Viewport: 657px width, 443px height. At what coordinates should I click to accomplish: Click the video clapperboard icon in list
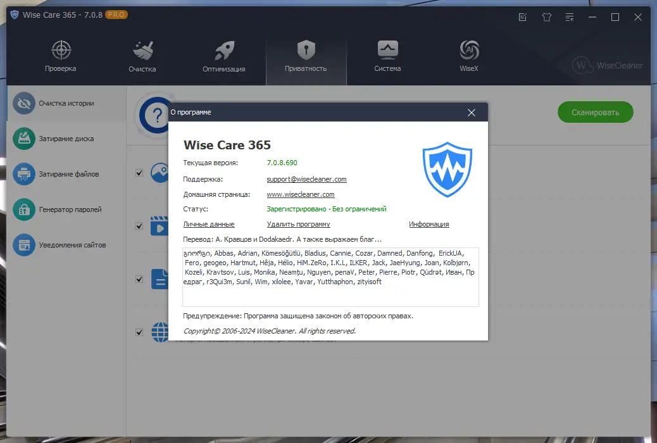pyautogui.click(x=160, y=226)
